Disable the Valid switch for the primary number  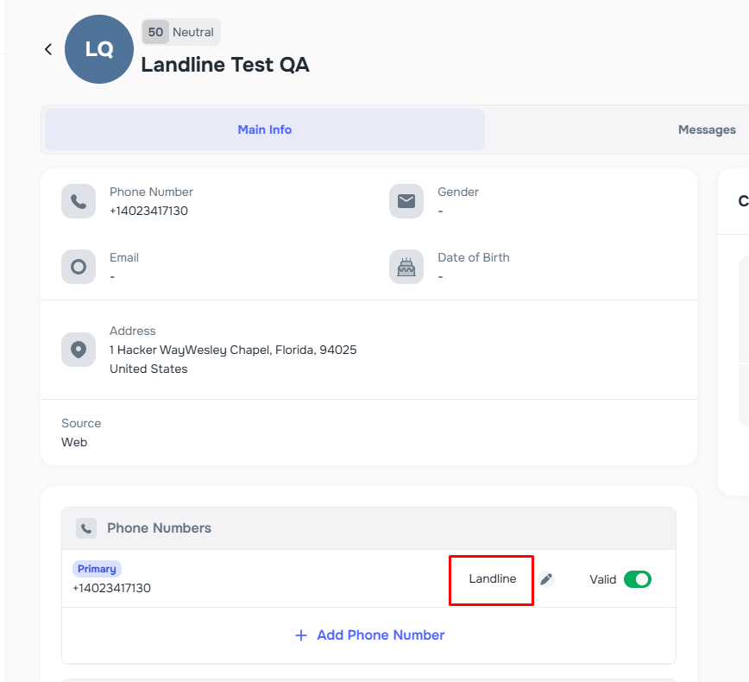click(638, 579)
